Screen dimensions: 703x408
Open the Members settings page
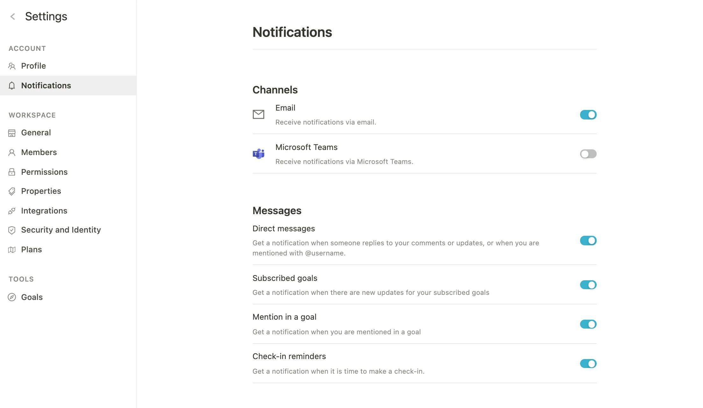[39, 153]
